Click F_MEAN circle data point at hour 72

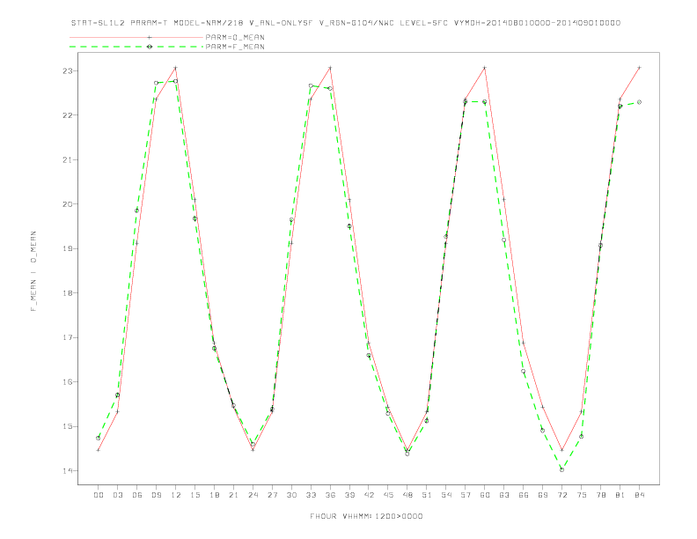coord(561,469)
